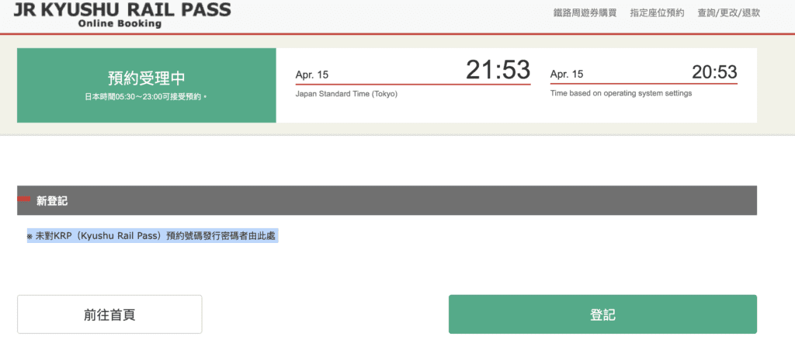Click the red marker beside 新登記
This screenshot has height=361, width=795.
[x=23, y=200]
